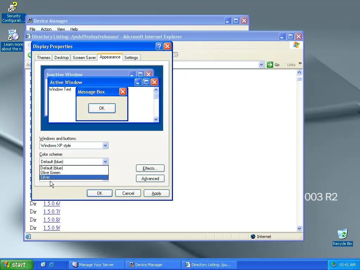Viewport: 360px width, 270px height.
Task: Click the Display Properties help question-mark button
Action: (159, 46)
